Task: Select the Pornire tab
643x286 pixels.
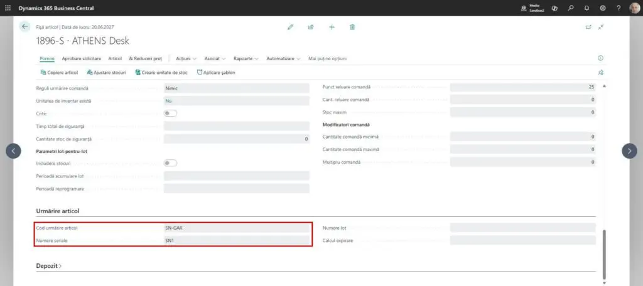Action: pyautogui.click(x=47, y=58)
